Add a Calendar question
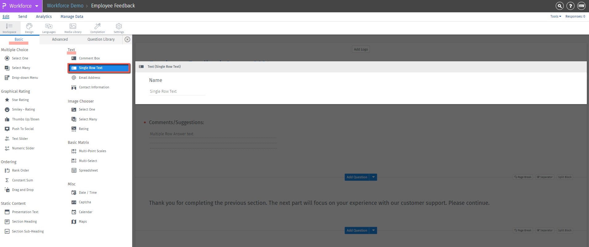 coord(82,212)
